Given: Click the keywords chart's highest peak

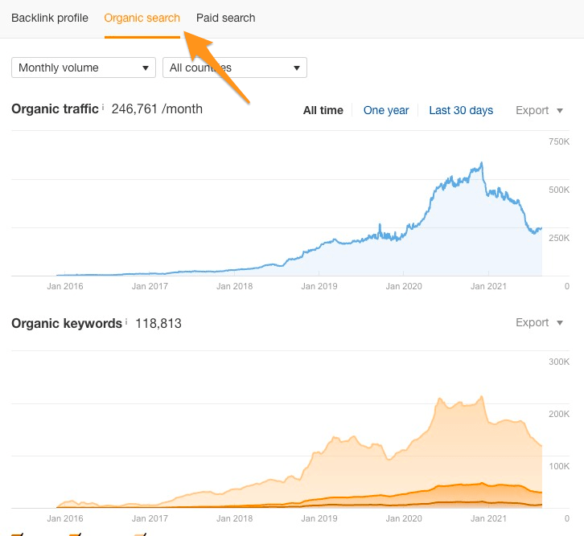Looking at the screenshot, I should [x=483, y=396].
